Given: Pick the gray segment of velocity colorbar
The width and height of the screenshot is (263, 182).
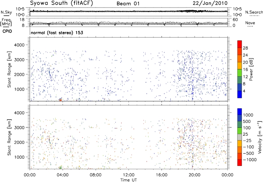Looking at the screenshot, I should [240, 137].
